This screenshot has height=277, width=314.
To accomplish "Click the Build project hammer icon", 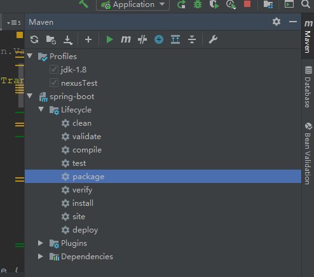I will pos(83,4).
